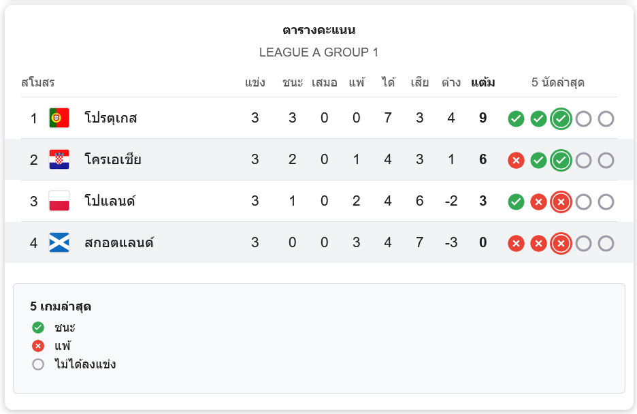Click the 5 นัดล่าสุด column header
This screenshot has width=637, height=414.
tap(557, 83)
